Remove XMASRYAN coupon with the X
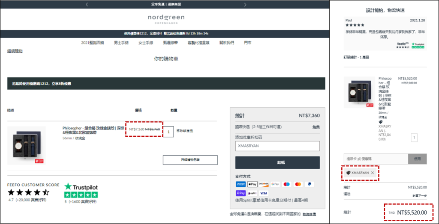The height and width of the screenshot is (224, 439). click(373, 173)
